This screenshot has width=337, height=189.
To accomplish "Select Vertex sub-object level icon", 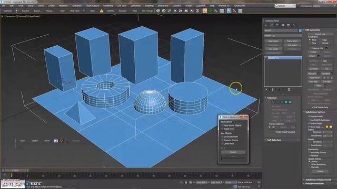I will tap(273, 102).
